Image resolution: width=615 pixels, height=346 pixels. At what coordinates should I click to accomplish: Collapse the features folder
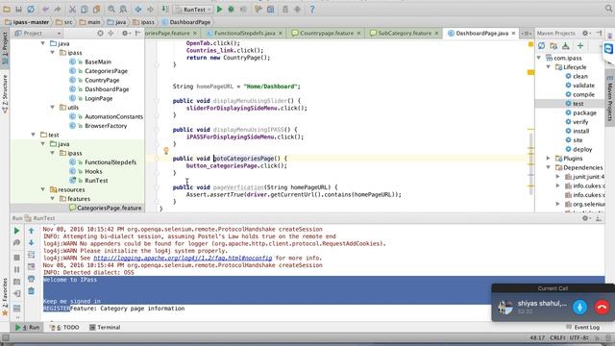pyautogui.click(x=52, y=199)
